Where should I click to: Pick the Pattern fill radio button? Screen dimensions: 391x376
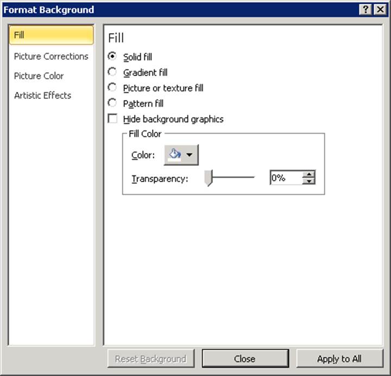pyautogui.click(x=112, y=103)
